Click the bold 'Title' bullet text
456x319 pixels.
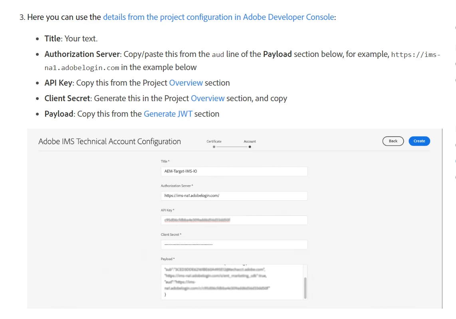click(x=52, y=39)
